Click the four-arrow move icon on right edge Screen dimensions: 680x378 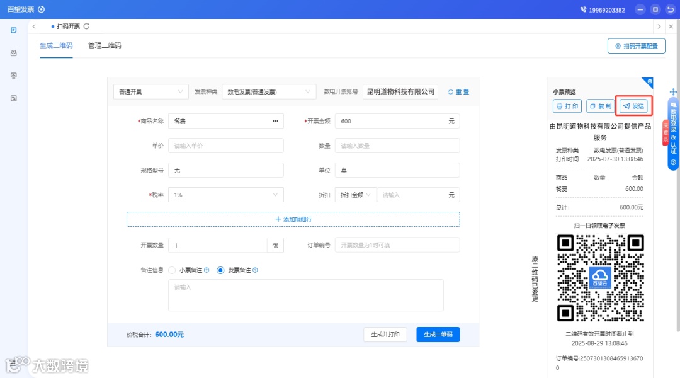673,91
